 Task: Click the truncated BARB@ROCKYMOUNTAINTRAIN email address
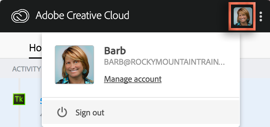(x=165, y=62)
